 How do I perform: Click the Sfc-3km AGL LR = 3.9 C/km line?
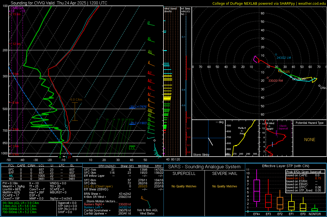pyautogui.click(x=21, y=203)
